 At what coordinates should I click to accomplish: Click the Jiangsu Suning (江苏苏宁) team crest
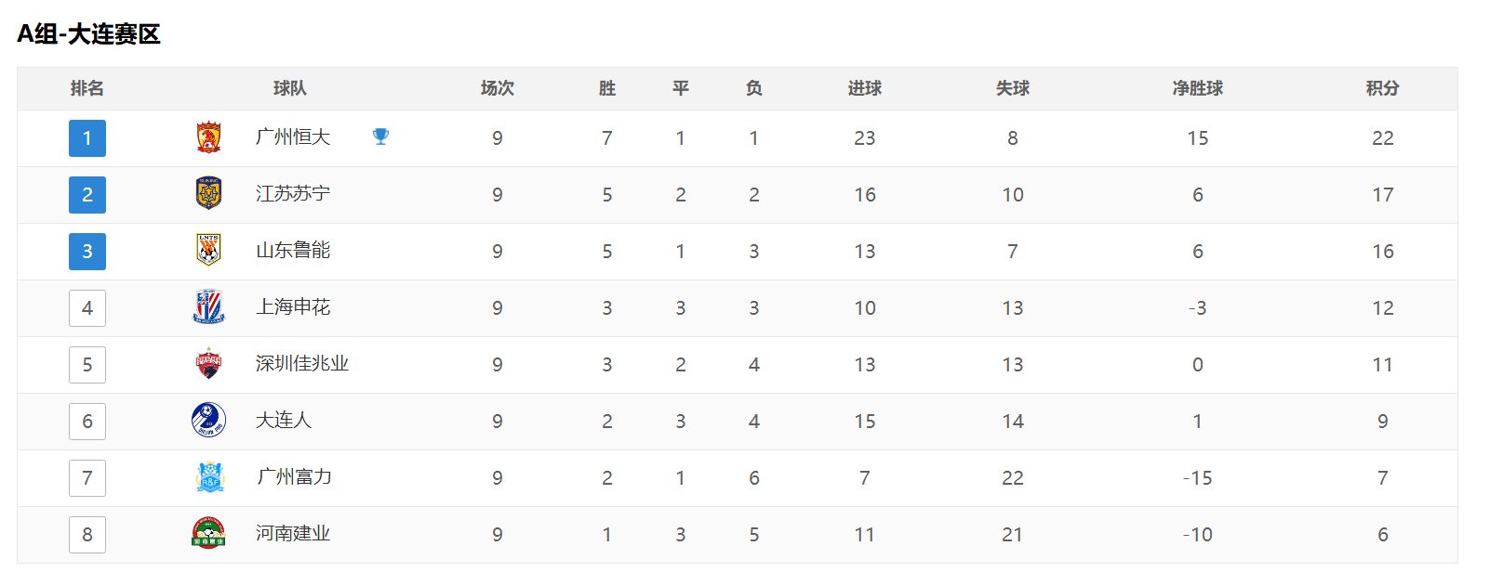pyautogui.click(x=208, y=194)
